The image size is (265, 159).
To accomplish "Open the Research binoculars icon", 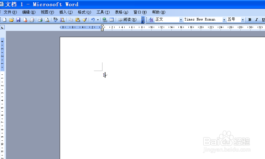I will pos(62,20).
